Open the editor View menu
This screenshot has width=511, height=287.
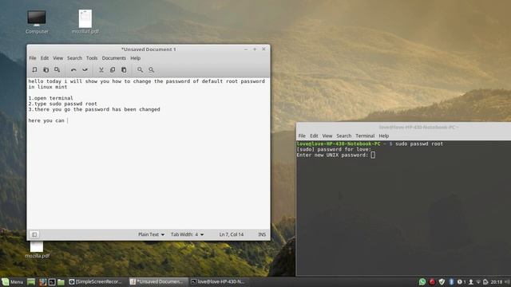tap(58, 58)
